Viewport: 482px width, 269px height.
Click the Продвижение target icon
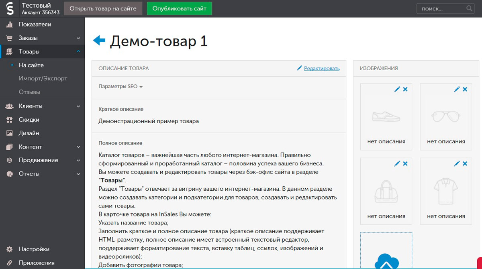coord(10,160)
